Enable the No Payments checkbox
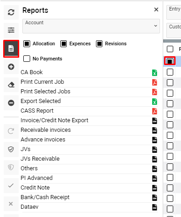Viewport: 181px width, 217px height. pyautogui.click(x=27, y=59)
